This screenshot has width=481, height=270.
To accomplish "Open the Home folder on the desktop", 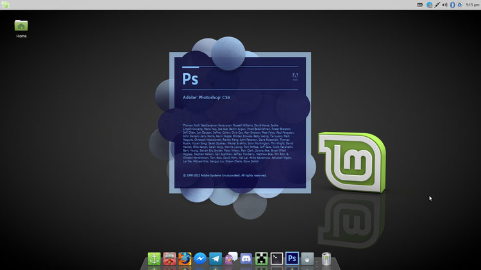I will [x=21, y=26].
